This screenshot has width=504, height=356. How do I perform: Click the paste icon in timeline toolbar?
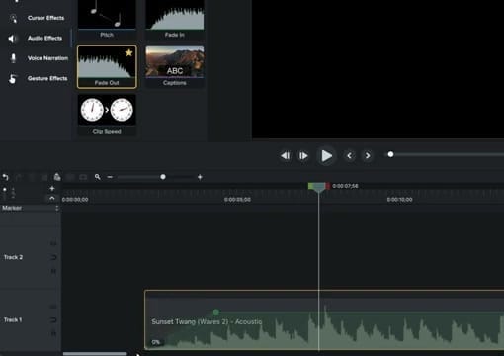[x=57, y=177]
